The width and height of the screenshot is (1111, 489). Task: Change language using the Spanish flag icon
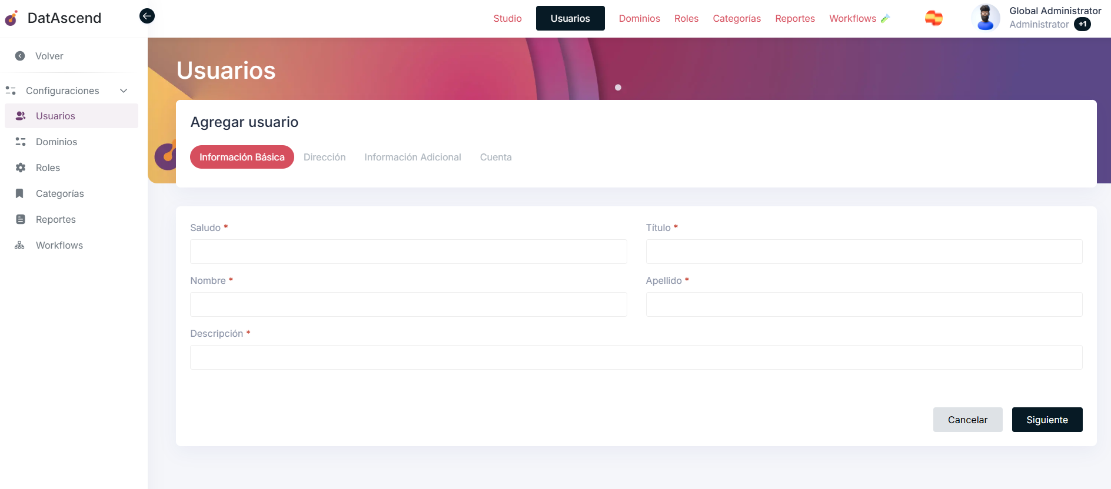coord(933,18)
